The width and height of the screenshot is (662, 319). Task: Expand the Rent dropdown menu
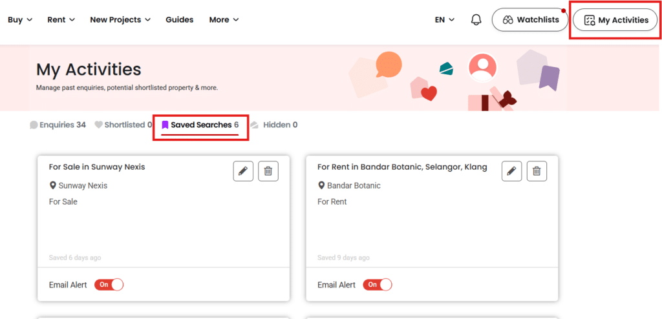pyautogui.click(x=61, y=20)
